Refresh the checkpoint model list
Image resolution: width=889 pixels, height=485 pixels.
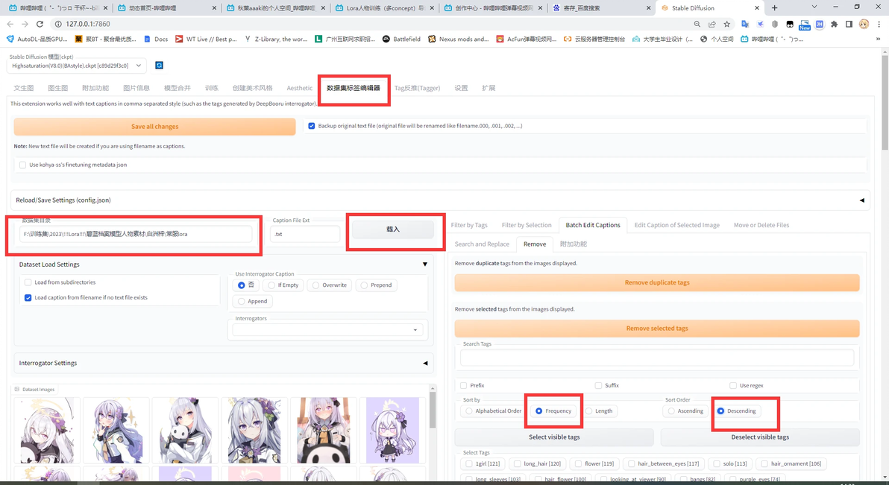pos(160,65)
